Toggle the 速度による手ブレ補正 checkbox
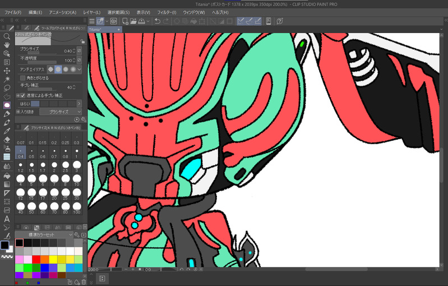This screenshot has height=286, width=448. [x=22, y=95]
